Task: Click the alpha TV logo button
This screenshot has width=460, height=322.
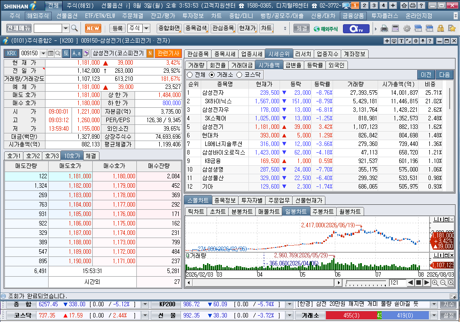Action: click(356, 28)
